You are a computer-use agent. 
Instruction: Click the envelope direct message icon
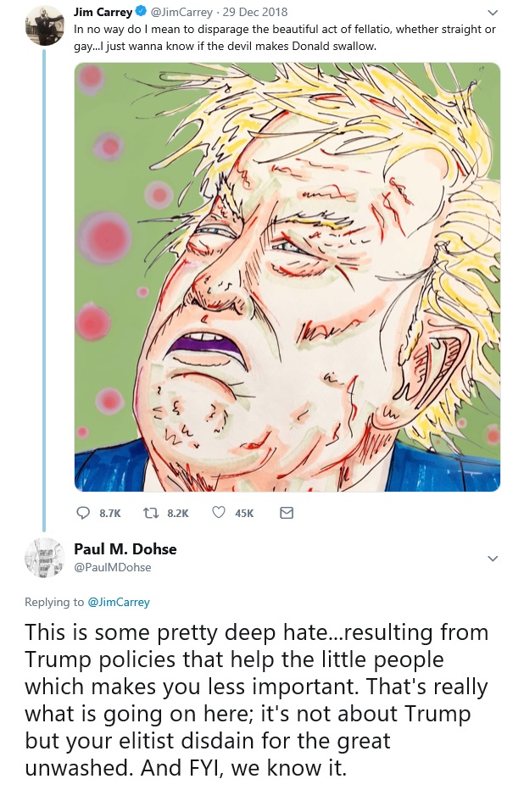(x=286, y=513)
